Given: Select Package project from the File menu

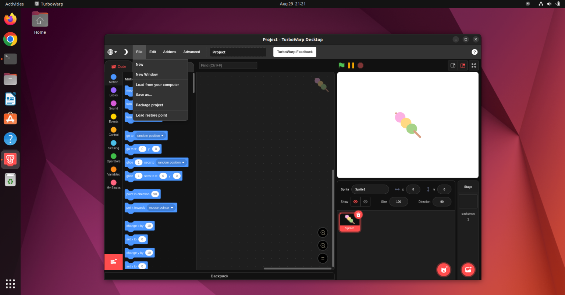Looking at the screenshot, I should coord(149,105).
